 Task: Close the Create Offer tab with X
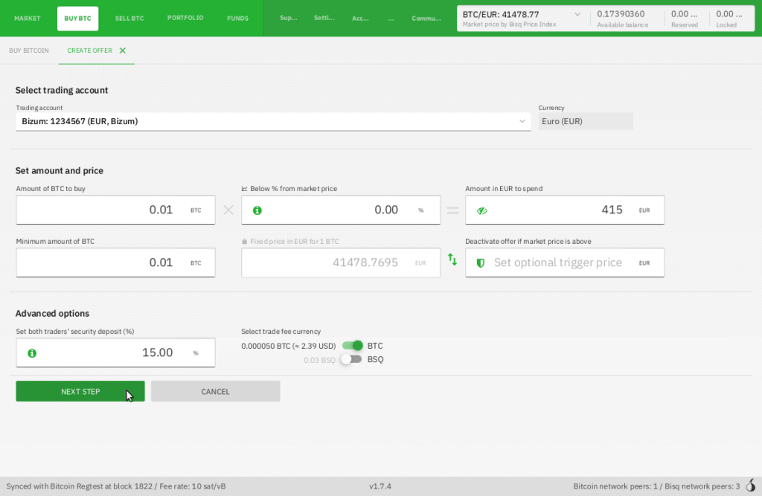tap(123, 51)
